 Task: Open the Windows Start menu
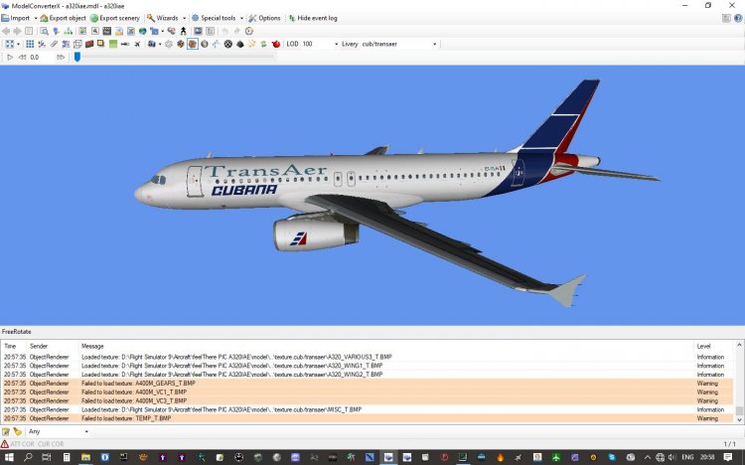pyautogui.click(x=9, y=457)
